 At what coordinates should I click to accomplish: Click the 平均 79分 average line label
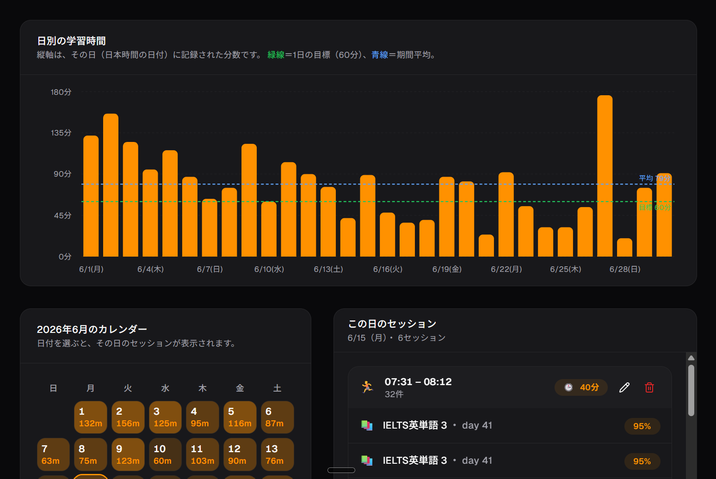click(654, 178)
